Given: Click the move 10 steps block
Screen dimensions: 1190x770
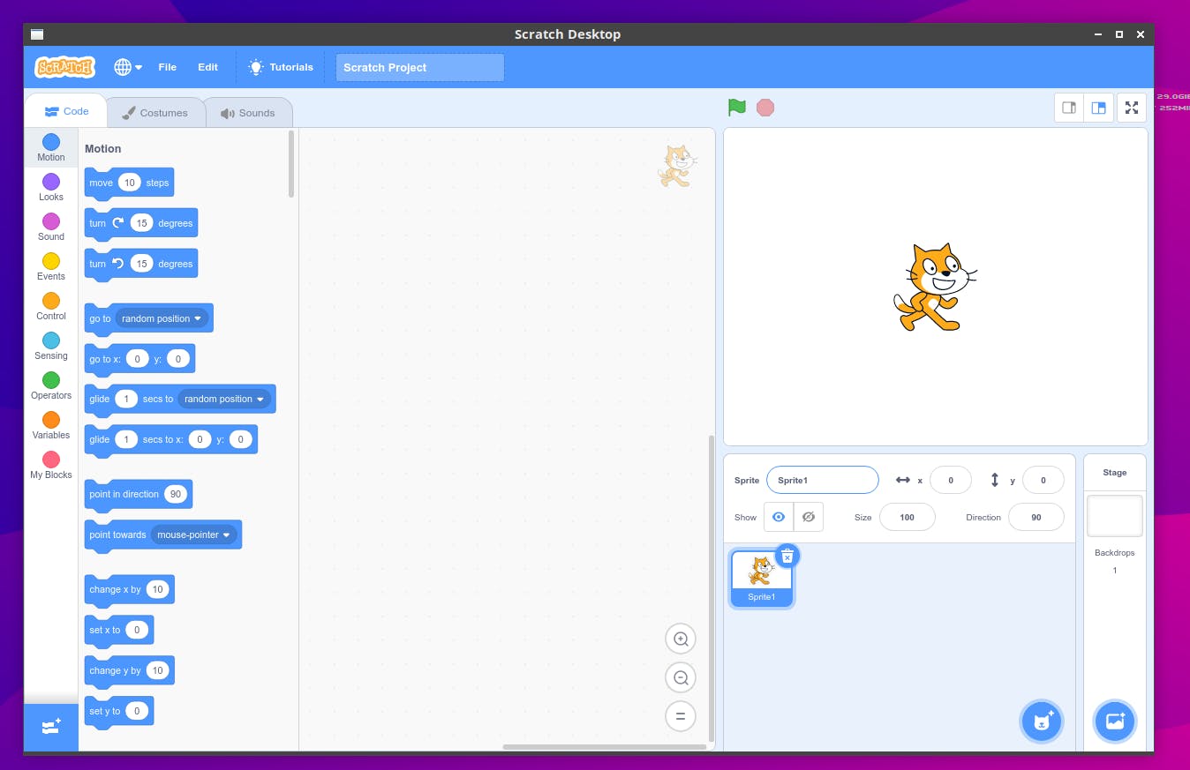Looking at the screenshot, I should coord(129,183).
